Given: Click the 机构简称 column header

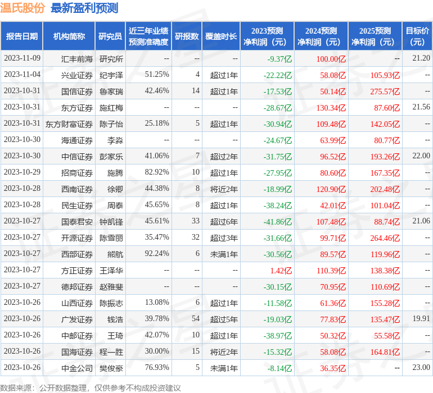Looking at the screenshot, I should (x=69, y=36).
